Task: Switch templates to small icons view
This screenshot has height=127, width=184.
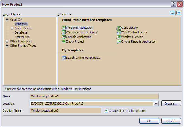Action: [x=178, y=13]
